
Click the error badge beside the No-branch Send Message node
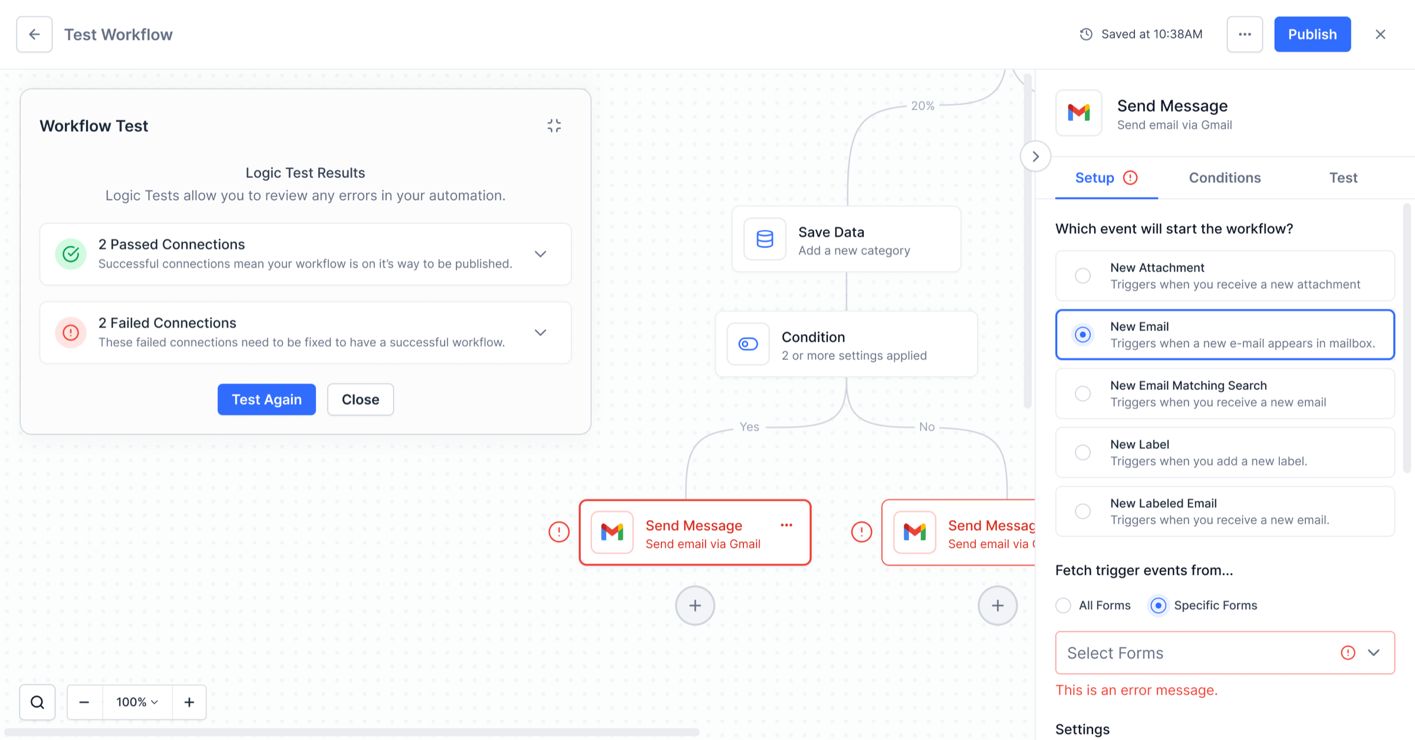pos(861,532)
